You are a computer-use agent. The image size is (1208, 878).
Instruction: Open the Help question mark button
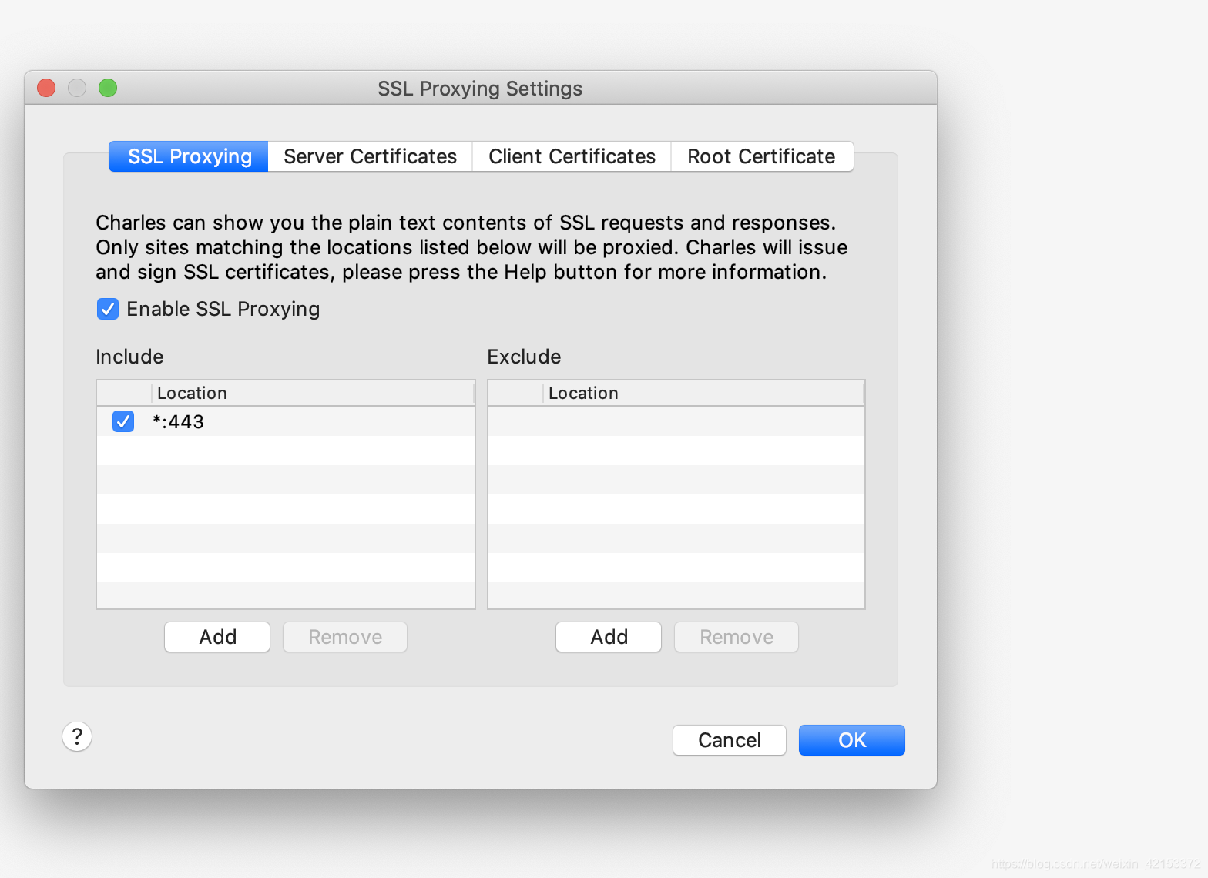[x=77, y=737]
